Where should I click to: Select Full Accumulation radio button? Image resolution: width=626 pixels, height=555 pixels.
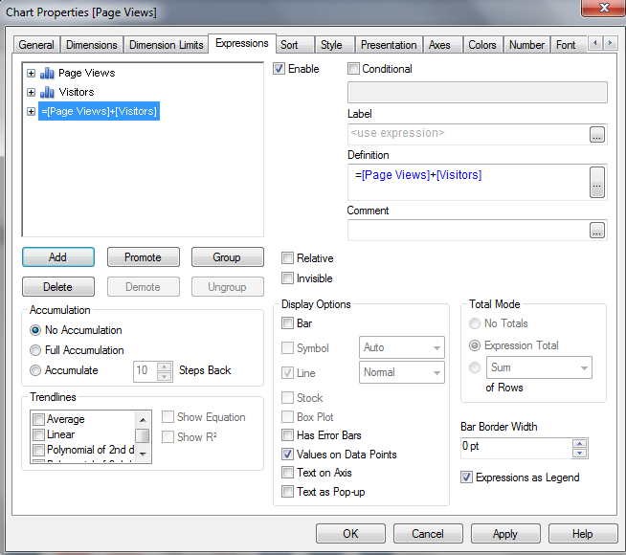[x=35, y=350]
